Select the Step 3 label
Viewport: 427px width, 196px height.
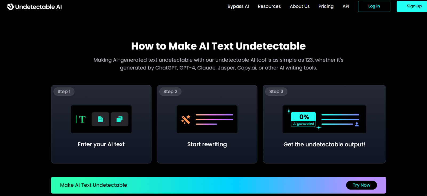point(276,92)
